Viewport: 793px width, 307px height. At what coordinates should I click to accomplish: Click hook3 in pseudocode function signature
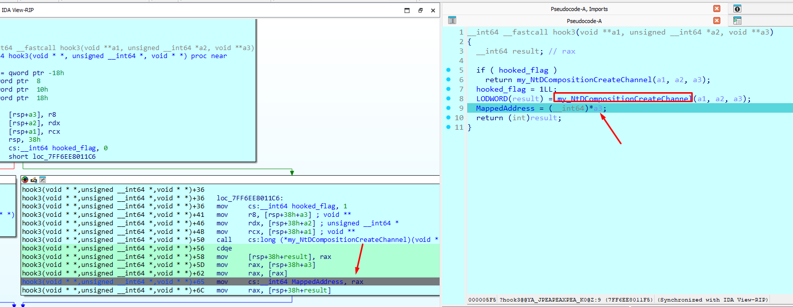564,32
